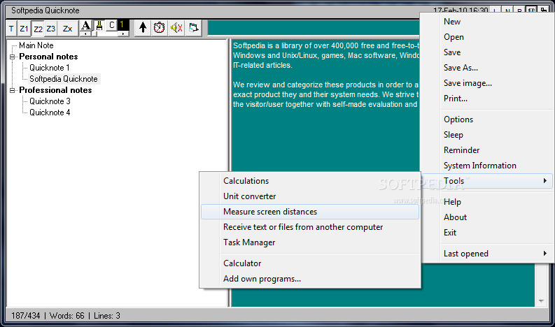The height and width of the screenshot is (327, 555).
Task: Select Reminder from the menu
Action: tap(486, 150)
